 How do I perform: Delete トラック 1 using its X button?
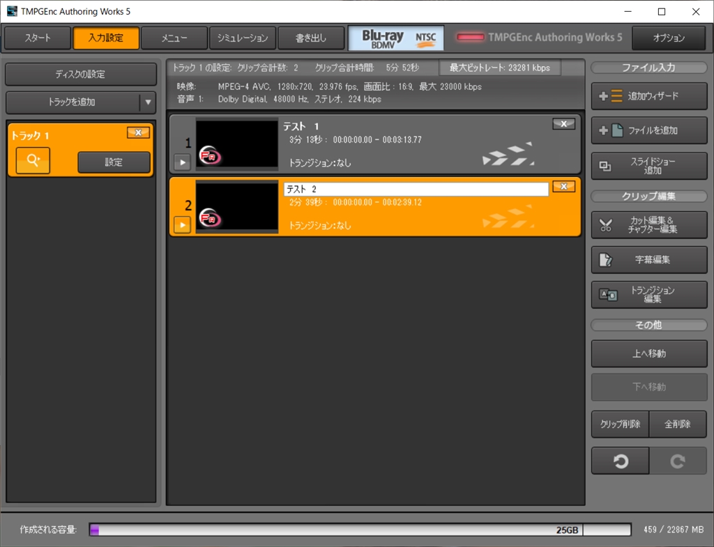tap(139, 132)
